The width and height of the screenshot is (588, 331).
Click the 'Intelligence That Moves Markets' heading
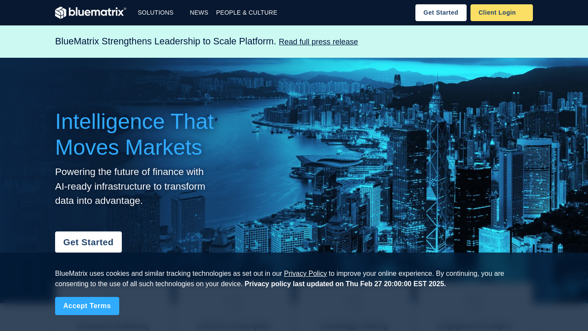(135, 134)
